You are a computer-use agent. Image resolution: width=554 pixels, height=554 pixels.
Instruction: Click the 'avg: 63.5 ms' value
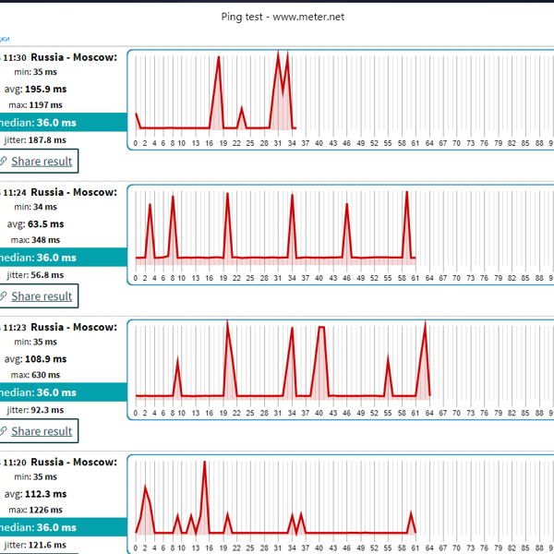[35, 224]
